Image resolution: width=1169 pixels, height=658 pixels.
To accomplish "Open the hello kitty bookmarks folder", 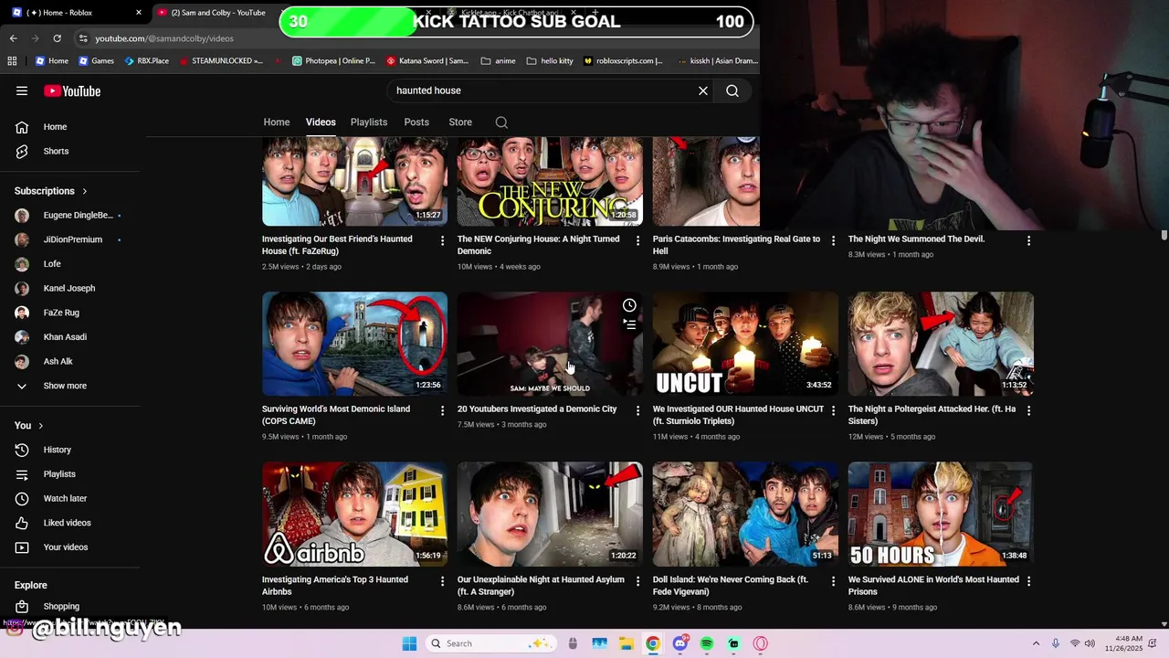I will tap(551, 61).
